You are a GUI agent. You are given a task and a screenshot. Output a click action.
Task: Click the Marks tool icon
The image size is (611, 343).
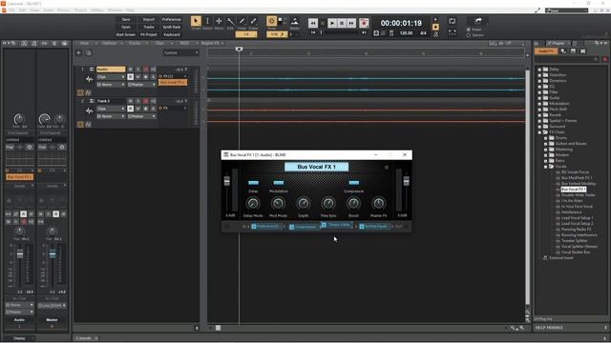295,21
